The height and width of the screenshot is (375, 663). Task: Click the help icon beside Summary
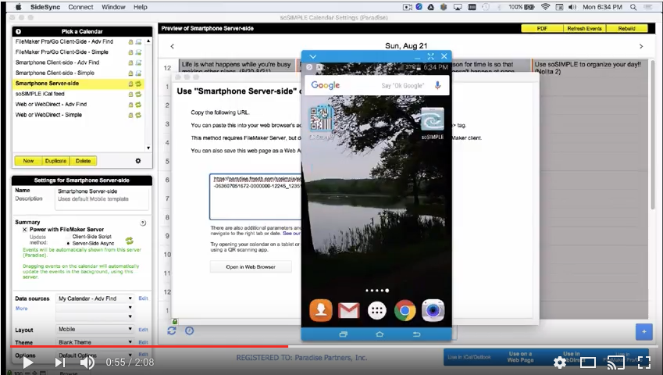(x=143, y=223)
